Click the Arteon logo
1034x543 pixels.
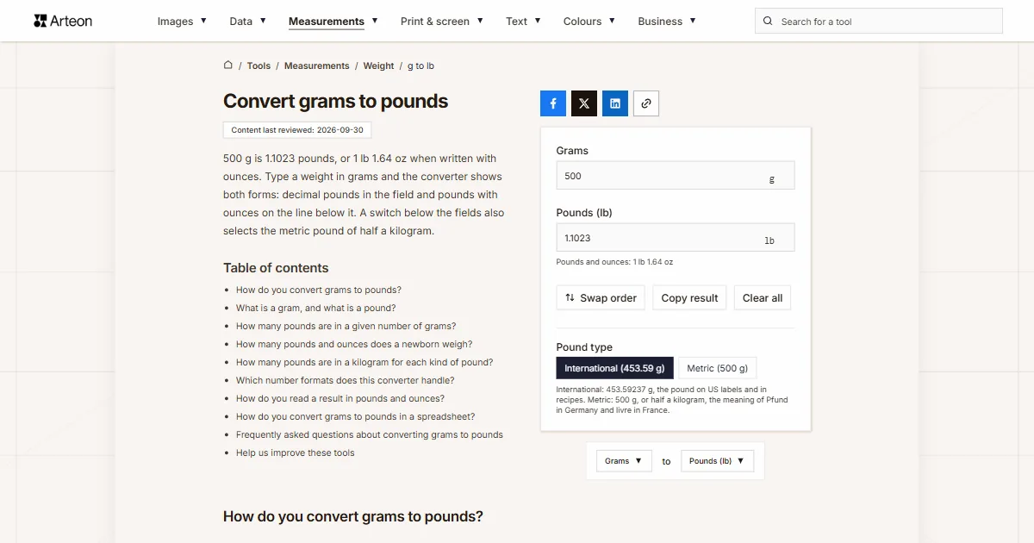[63, 21]
